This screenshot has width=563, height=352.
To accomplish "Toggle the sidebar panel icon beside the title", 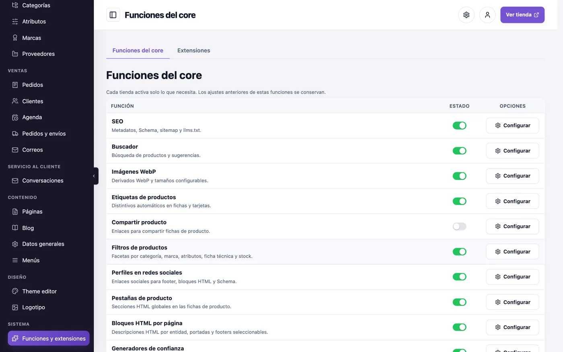I will point(113,15).
